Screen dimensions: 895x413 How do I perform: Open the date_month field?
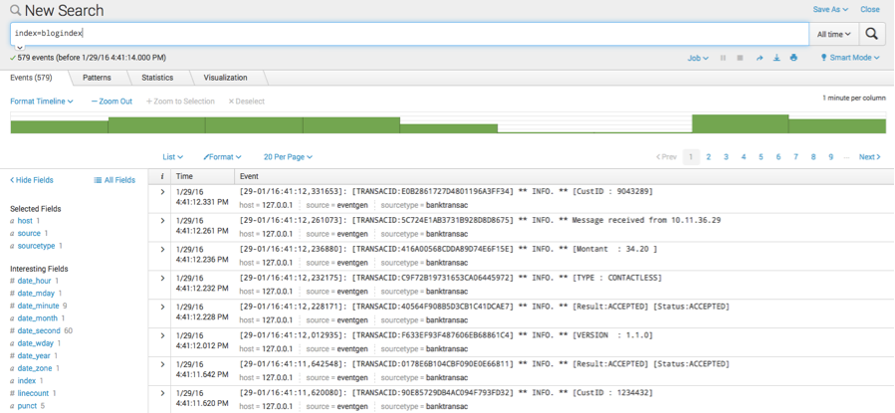(38, 318)
